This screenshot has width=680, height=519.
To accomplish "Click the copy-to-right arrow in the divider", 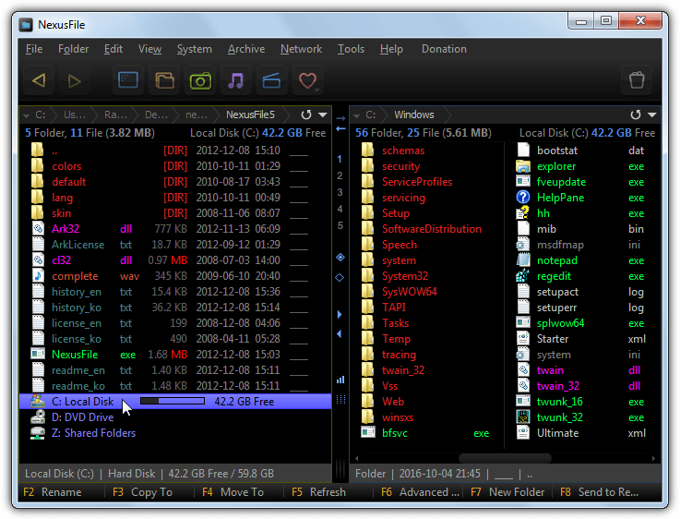I will coord(340,118).
